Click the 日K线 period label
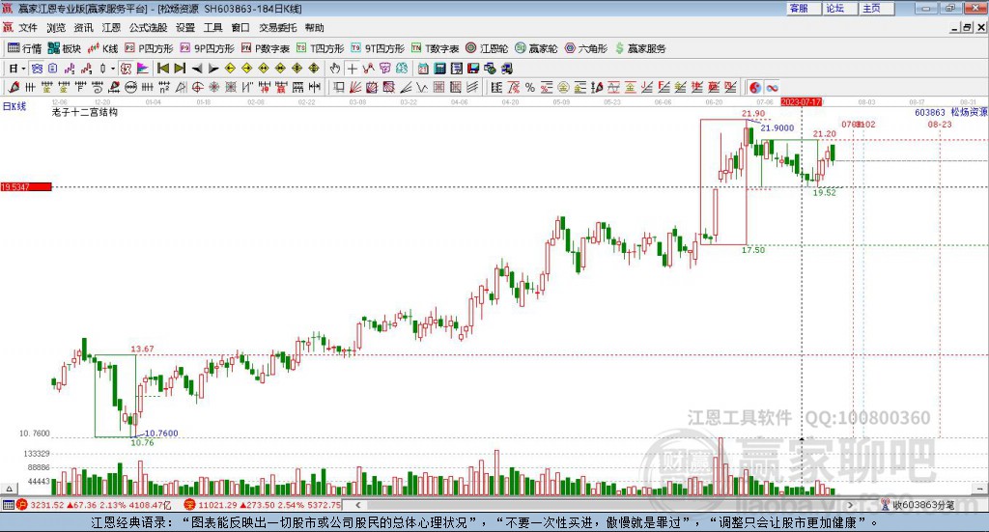The image size is (989, 532). [x=14, y=106]
